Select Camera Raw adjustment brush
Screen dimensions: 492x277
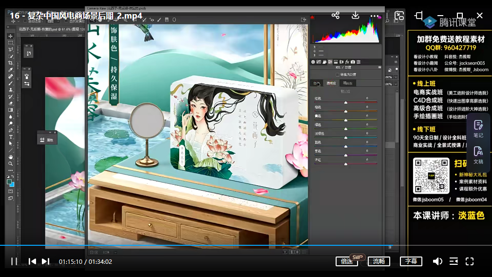point(159,20)
